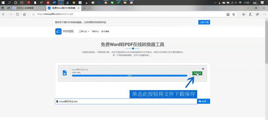The width and height of the screenshot is (268, 120).
Task: Open Edge settings and more menu
Action: tap(264, 14)
